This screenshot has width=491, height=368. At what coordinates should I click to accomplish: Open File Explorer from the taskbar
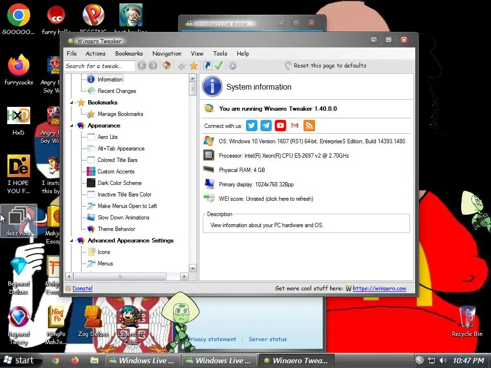(94, 360)
